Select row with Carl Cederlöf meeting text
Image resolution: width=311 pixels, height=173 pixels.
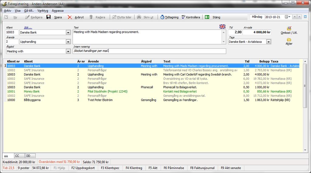coord(153,74)
